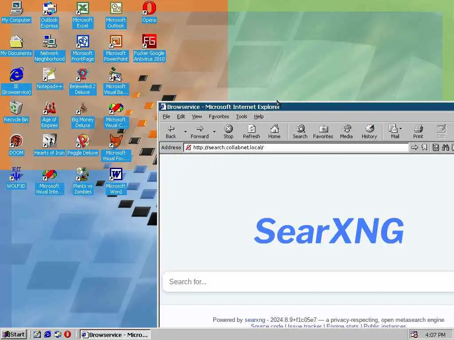This screenshot has width=454, height=340.
Task: Select the Microsoft Outlook desktop icon
Action: 116,15
